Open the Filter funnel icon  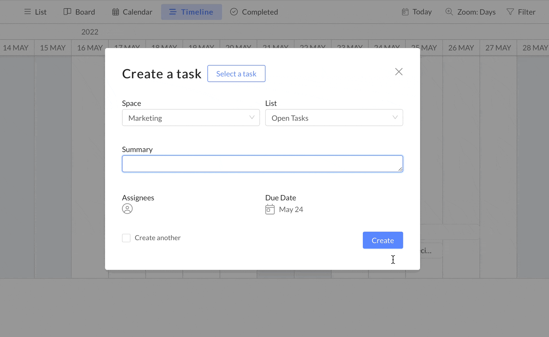510,12
